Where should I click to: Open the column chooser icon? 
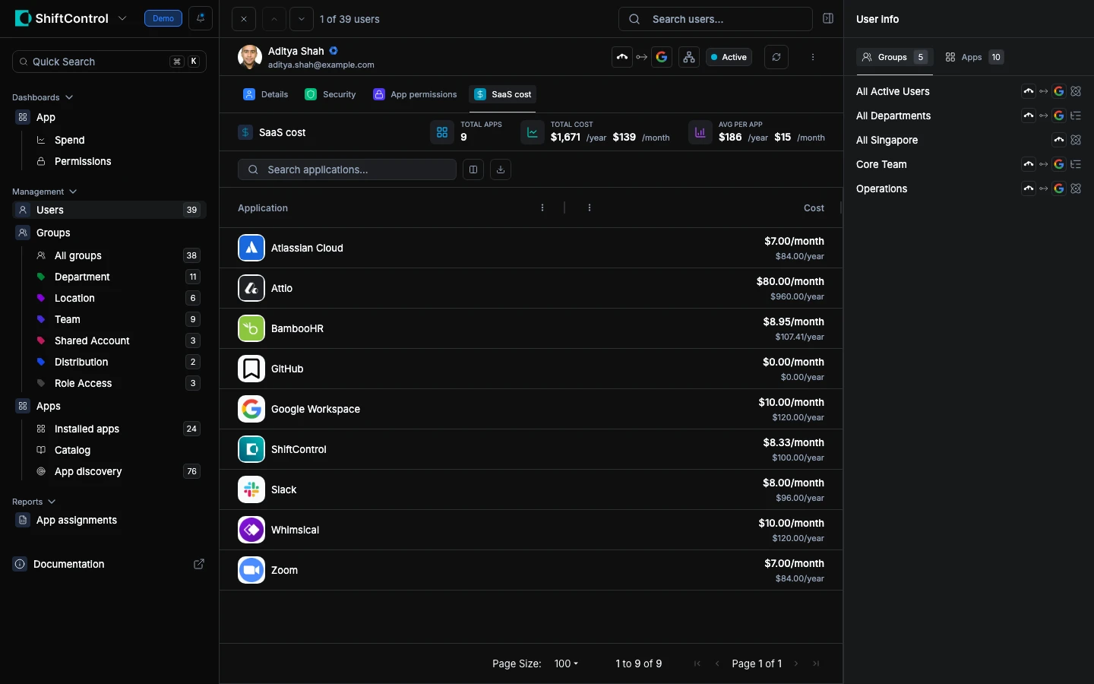point(473,169)
